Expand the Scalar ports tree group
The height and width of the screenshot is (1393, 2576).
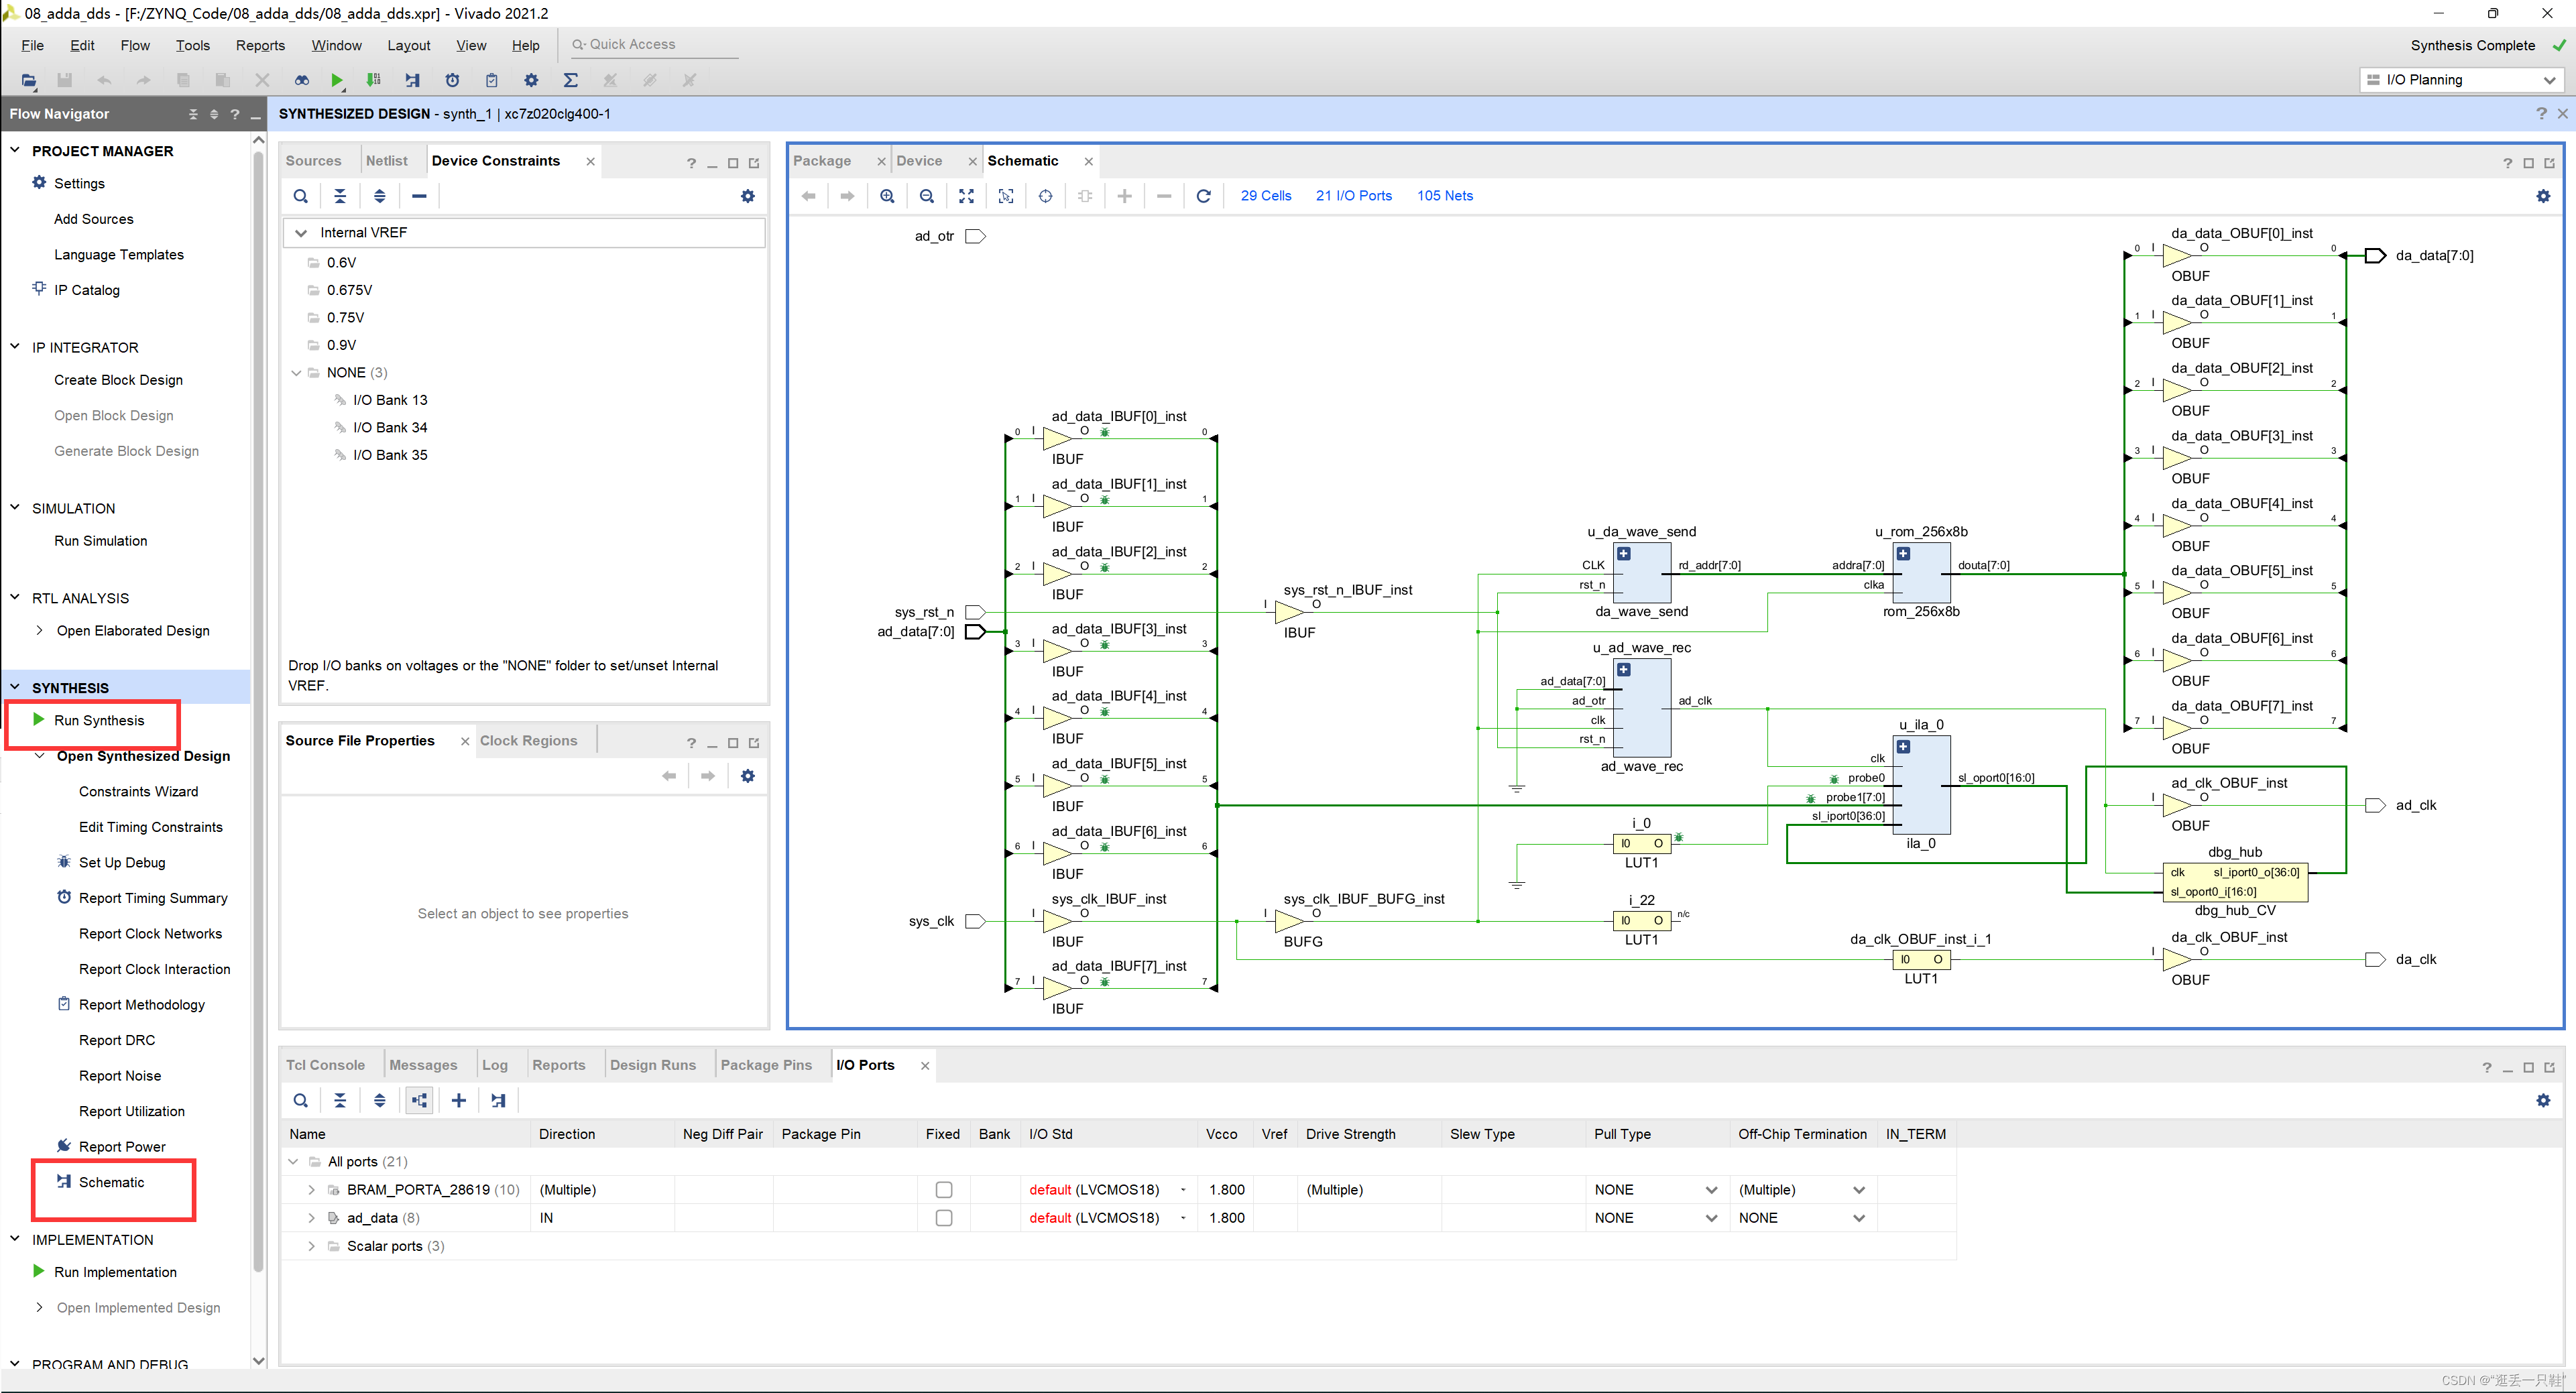tap(311, 1246)
